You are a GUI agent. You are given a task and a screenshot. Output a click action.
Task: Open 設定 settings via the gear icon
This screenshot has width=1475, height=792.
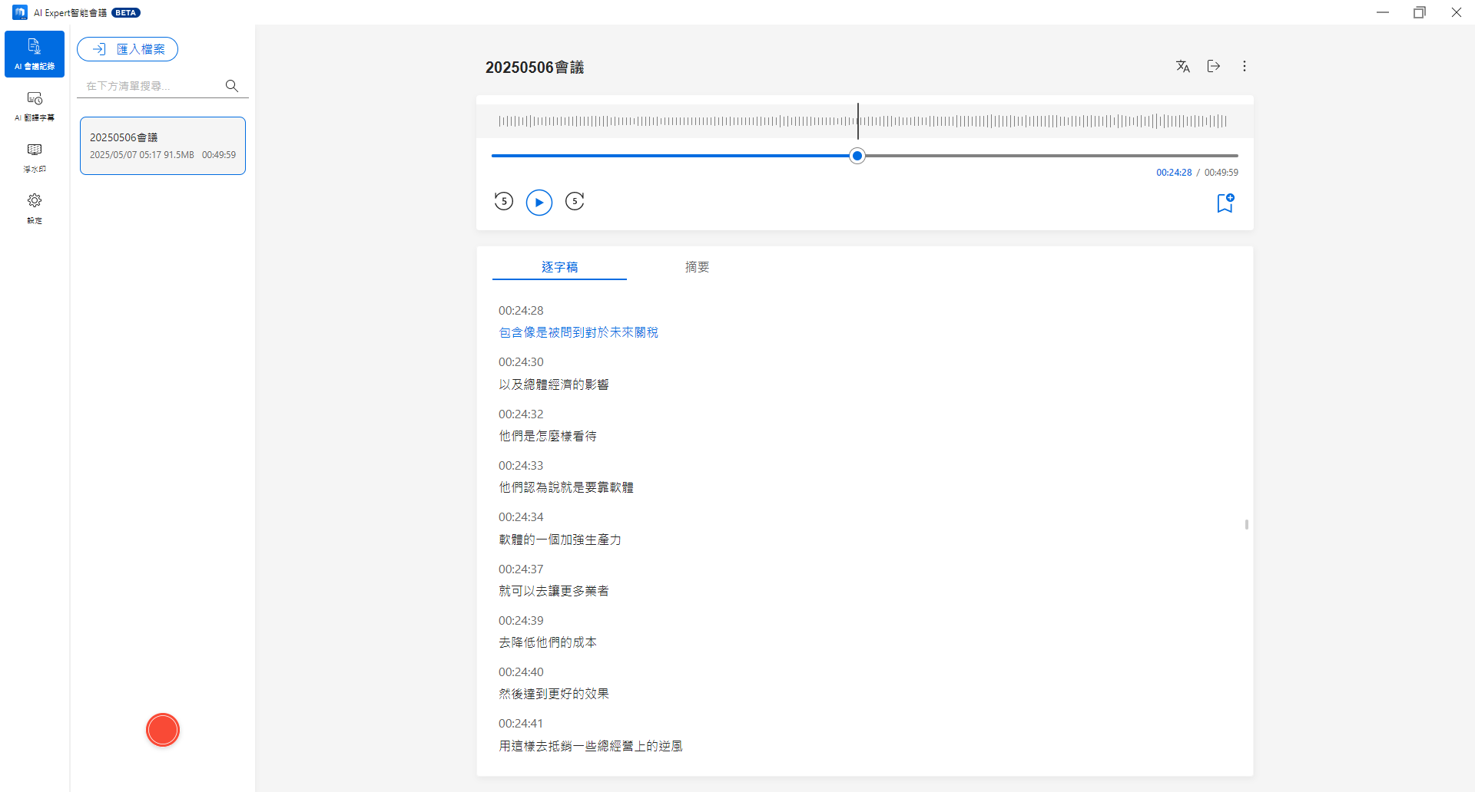[x=35, y=208]
